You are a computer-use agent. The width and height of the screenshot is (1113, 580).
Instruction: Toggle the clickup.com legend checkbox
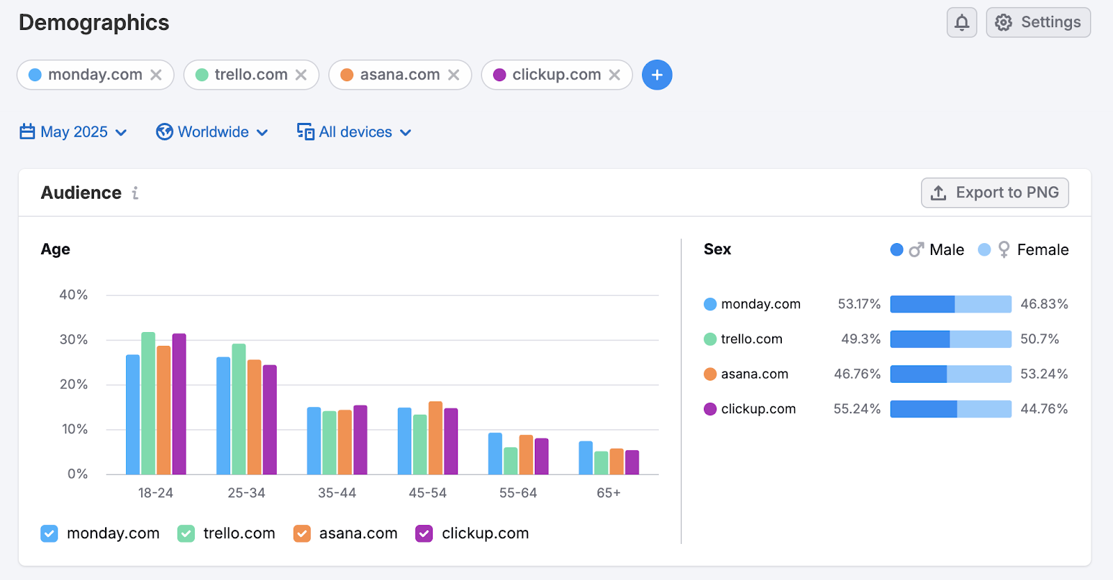(x=424, y=533)
